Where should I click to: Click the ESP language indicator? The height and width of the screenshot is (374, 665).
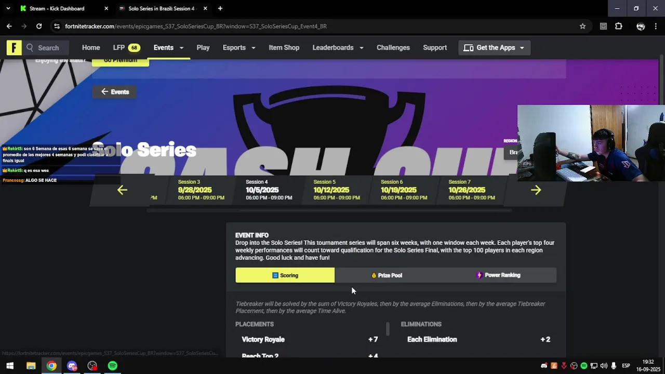pyautogui.click(x=626, y=366)
